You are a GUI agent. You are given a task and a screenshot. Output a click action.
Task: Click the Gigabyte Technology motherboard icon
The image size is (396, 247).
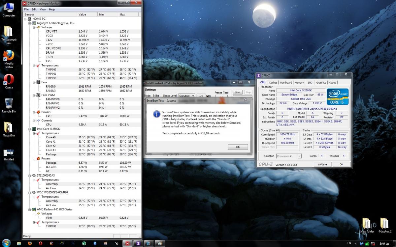point(34,23)
